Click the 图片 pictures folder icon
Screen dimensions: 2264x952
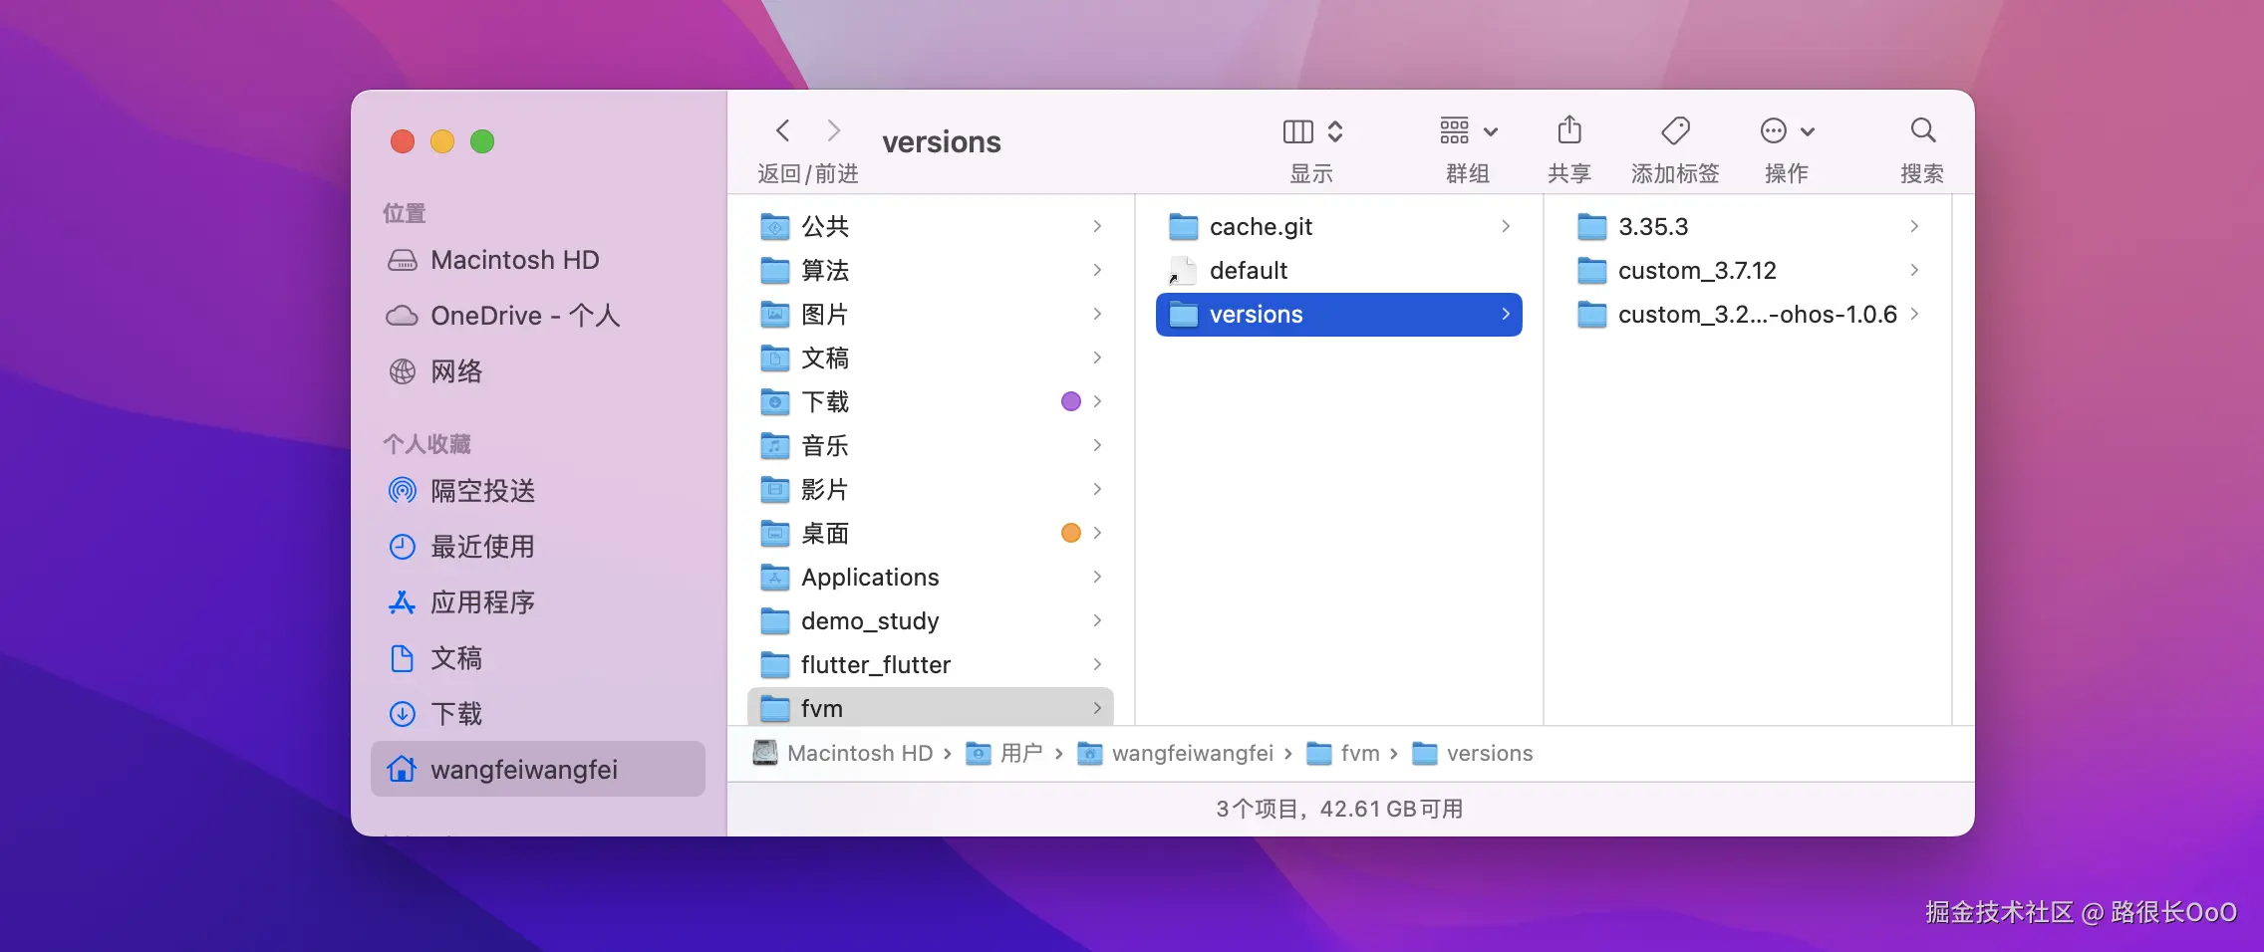(x=775, y=315)
